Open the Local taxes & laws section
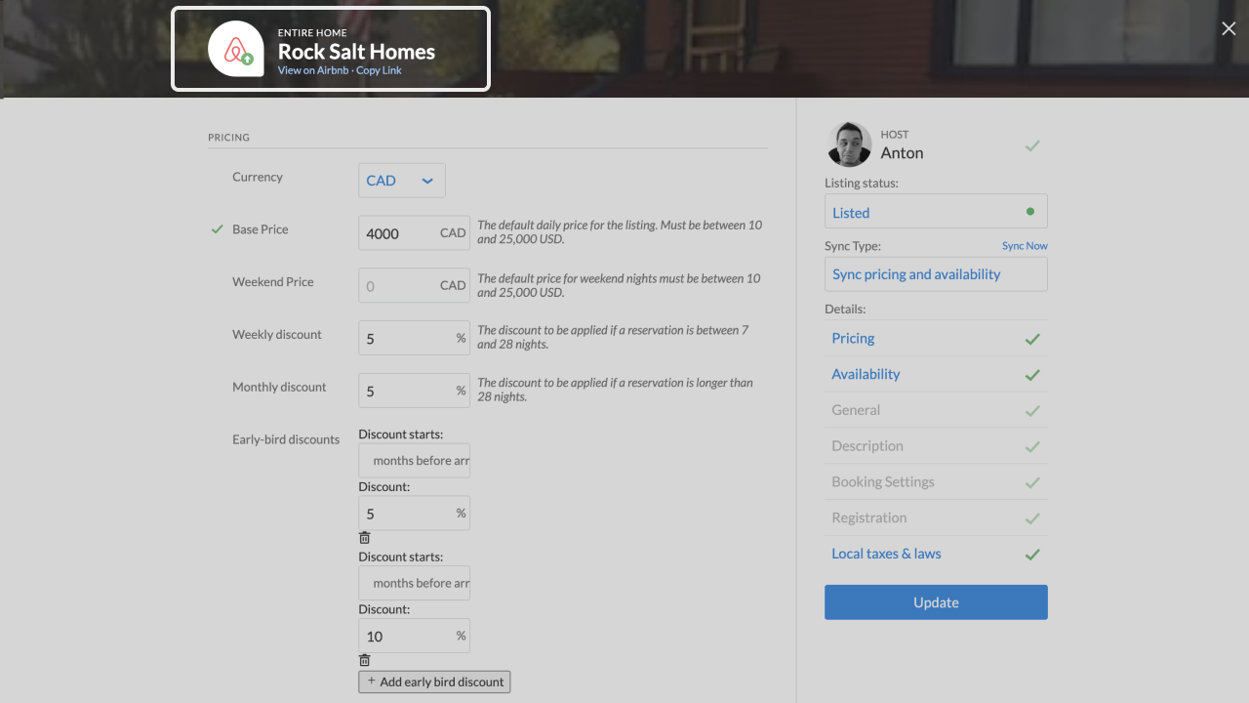Screen dimensions: 1249x703 coord(936,554)
